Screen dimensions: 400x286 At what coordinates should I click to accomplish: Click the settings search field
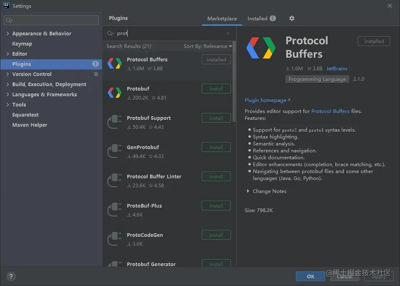(51, 20)
